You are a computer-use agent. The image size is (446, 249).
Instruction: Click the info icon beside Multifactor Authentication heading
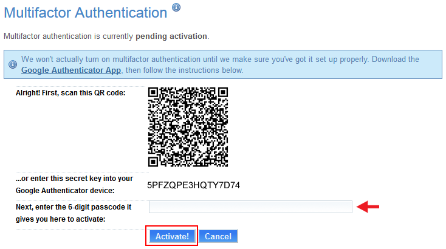[176, 7]
